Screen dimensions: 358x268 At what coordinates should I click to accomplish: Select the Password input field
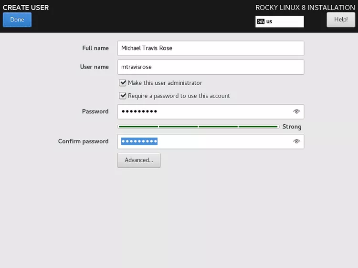tap(211, 111)
